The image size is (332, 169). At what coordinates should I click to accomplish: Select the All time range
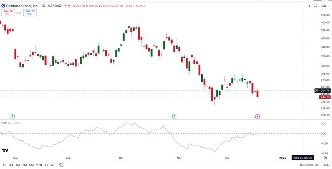click(x=53, y=165)
